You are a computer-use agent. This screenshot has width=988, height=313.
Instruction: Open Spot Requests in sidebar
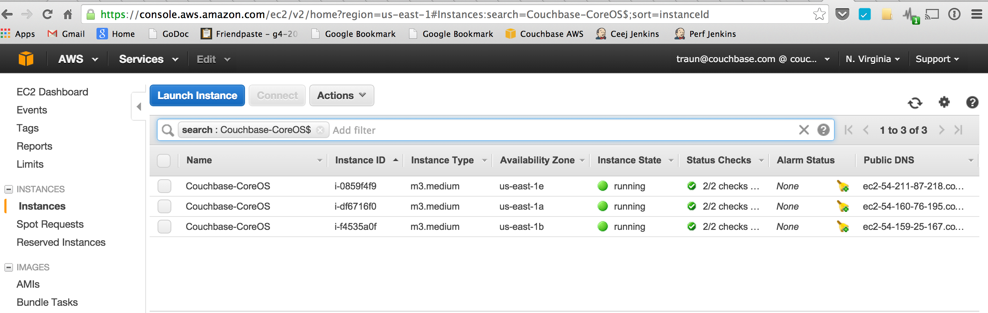(50, 224)
